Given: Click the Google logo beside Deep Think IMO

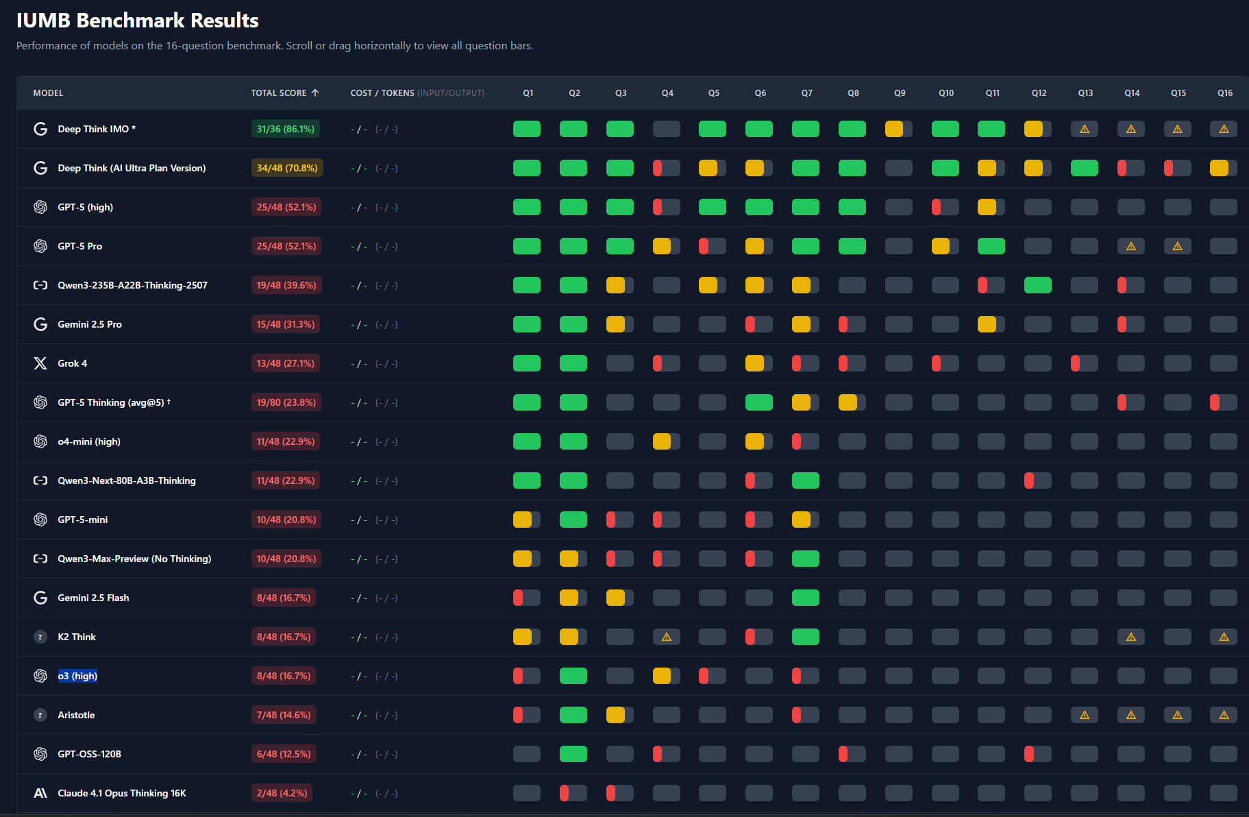Looking at the screenshot, I should tap(40, 129).
